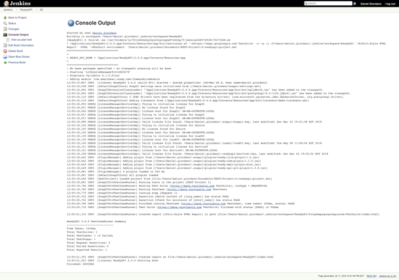The width and height of the screenshot is (399, 280).
Task: Open maps.googleapis.com link in Finished running TestCase line
Action: click(204, 204)
